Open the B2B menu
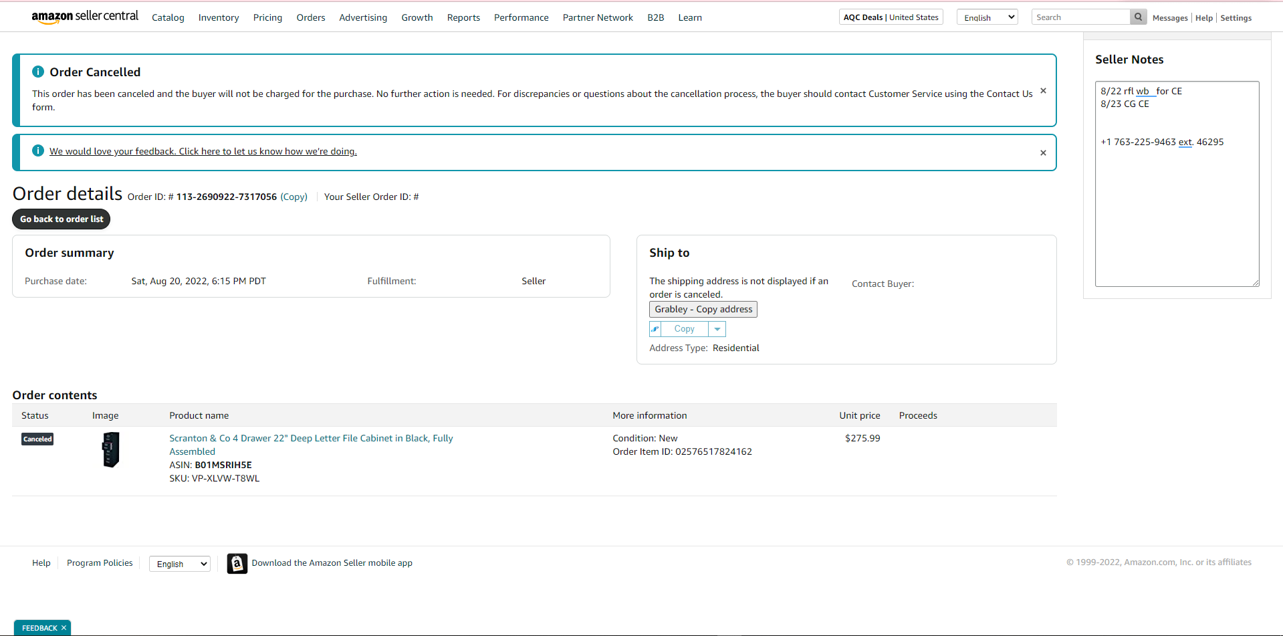This screenshot has height=636, width=1283. tap(656, 17)
